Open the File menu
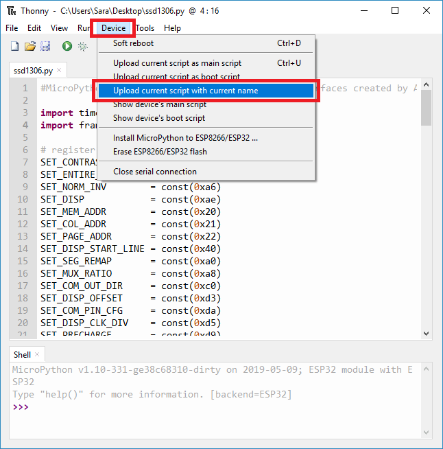Viewport: 443px width, 449px height. click(x=12, y=28)
